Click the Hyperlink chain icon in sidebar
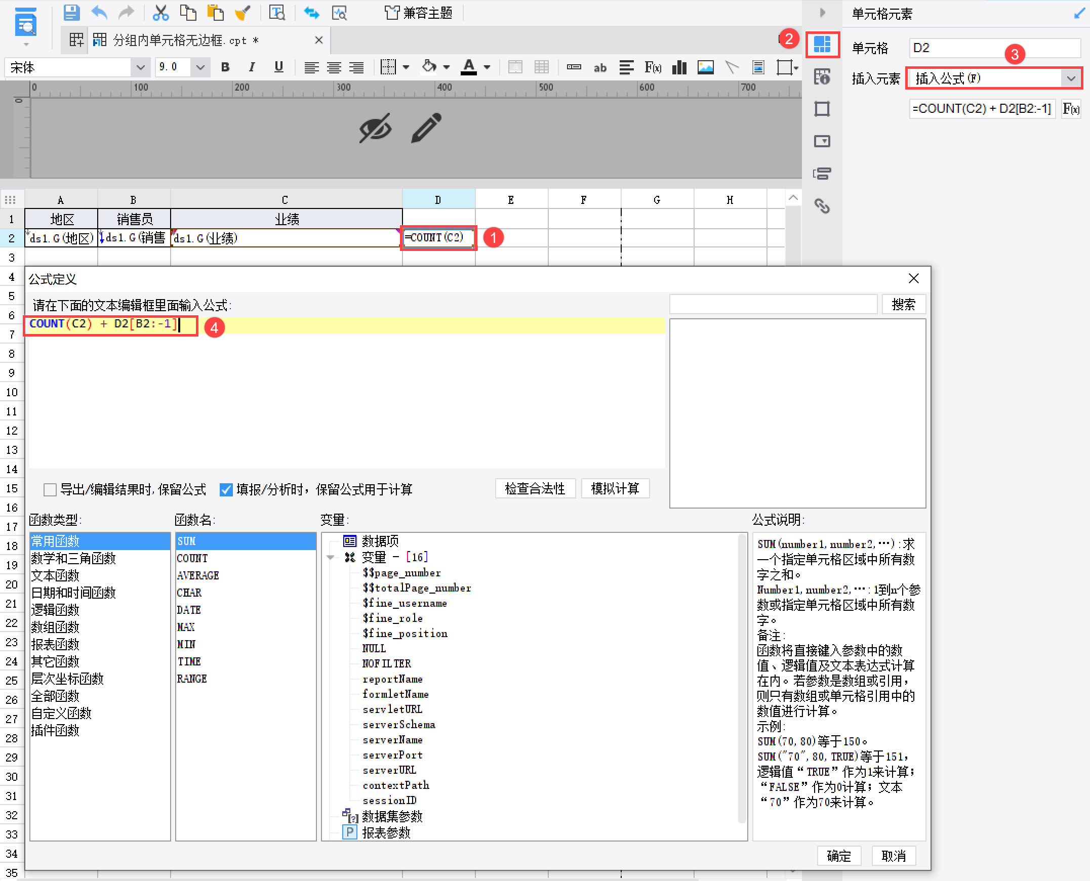Screen dimensions: 1090x881 point(822,206)
